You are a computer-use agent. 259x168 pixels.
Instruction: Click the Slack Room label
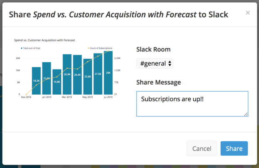coord(153,49)
